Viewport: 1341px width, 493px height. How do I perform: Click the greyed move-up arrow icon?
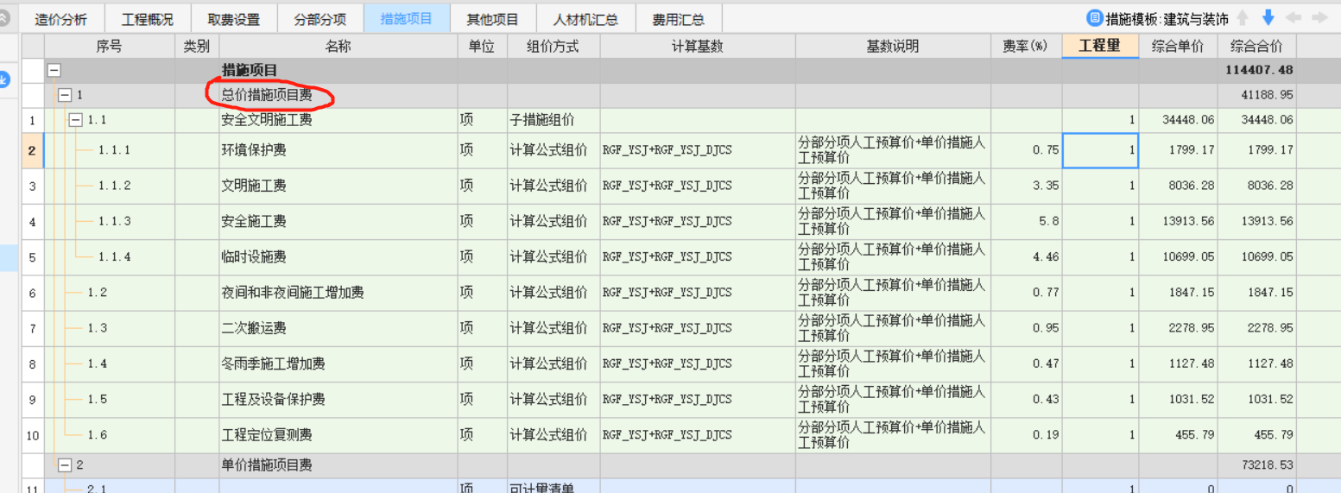(x=1243, y=17)
